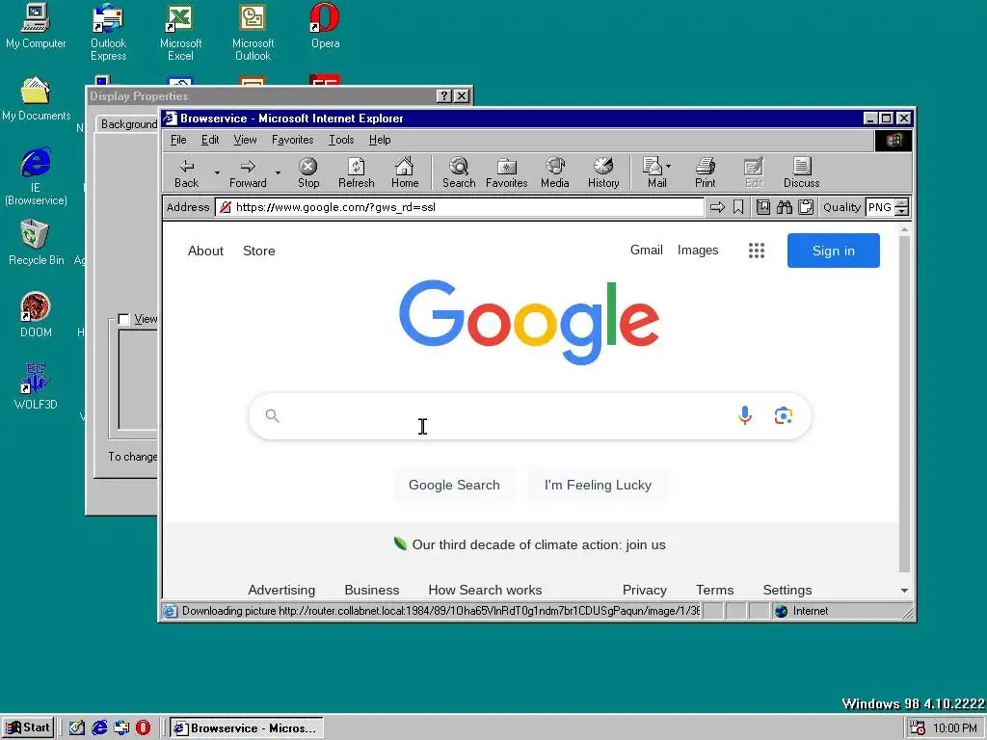Open the History toolbar pane
The height and width of the screenshot is (740, 987).
603,173
